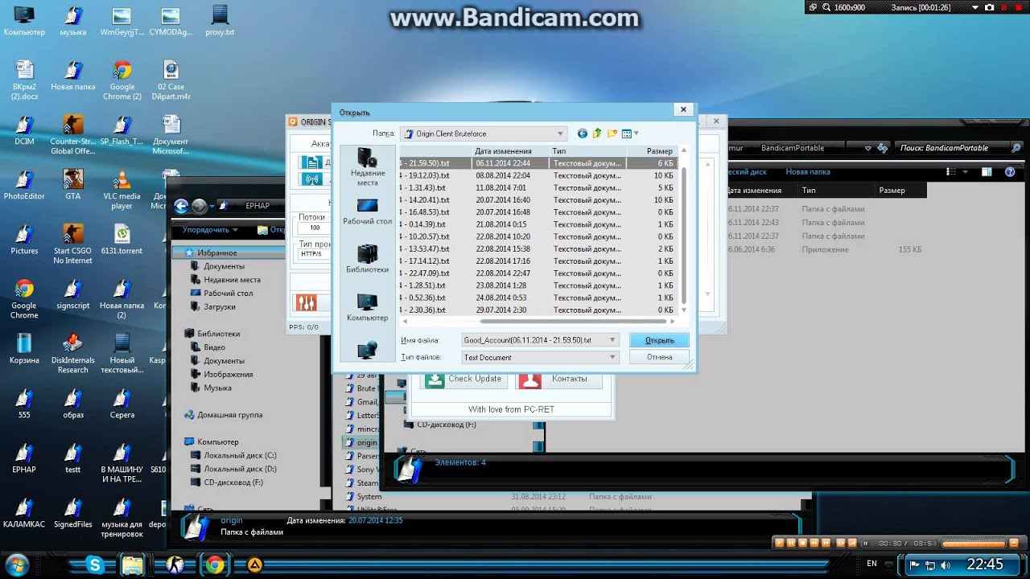Open the 6131.torrent file on the desktop

coord(122,240)
